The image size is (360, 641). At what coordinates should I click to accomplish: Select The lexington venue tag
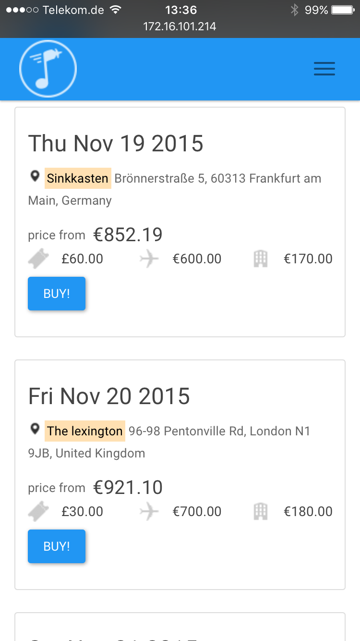[x=85, y=431]
